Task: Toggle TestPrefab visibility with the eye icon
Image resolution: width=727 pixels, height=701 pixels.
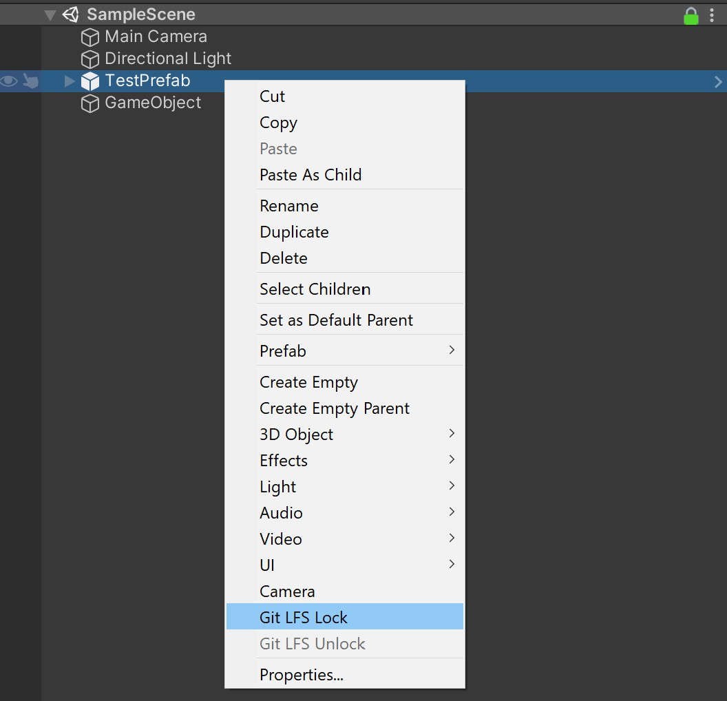Action: (x=9, y=81)
